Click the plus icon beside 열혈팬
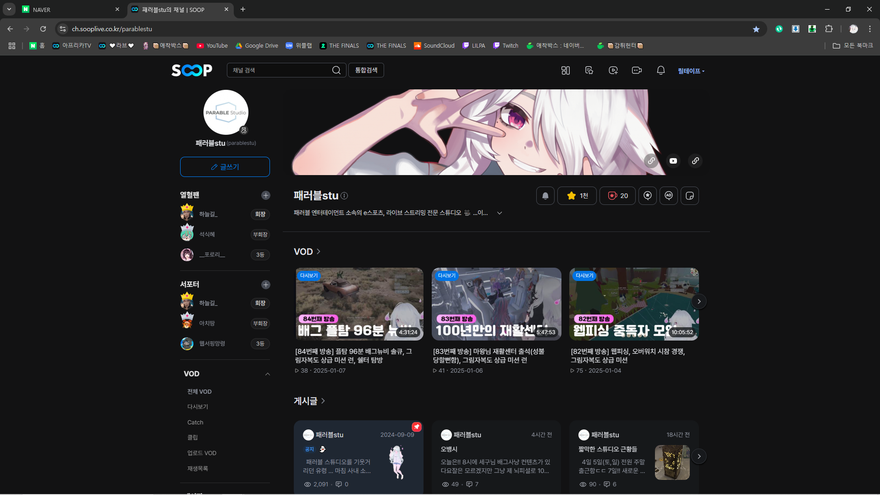The image size is (880, 495). point(266,195)
